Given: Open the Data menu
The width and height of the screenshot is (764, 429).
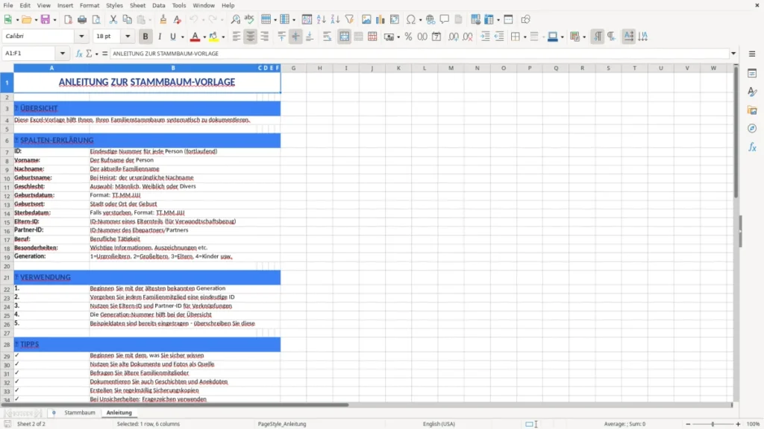Looking at the screenshot, I should point(159,5).
